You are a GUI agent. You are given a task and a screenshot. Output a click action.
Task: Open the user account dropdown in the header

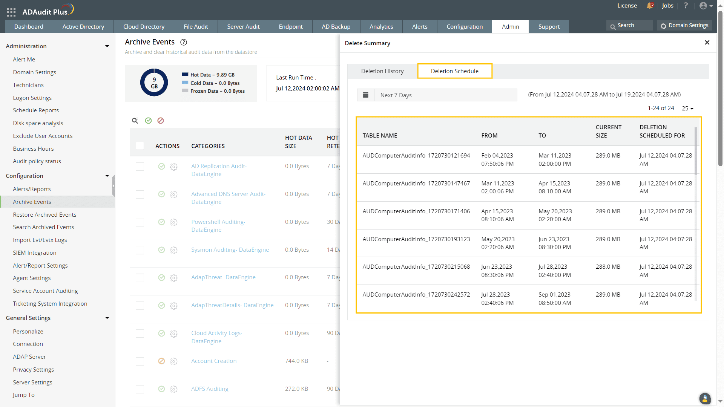(706, 6)
